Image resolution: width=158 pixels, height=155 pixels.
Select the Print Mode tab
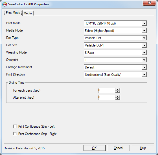click(13, 13)
